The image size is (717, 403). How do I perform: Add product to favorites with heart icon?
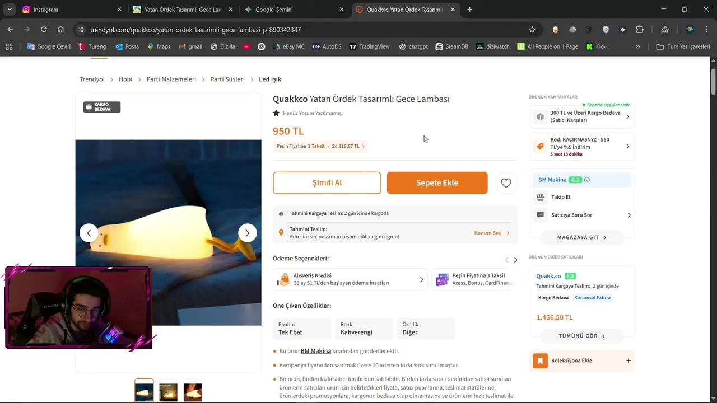click(506, 182)
